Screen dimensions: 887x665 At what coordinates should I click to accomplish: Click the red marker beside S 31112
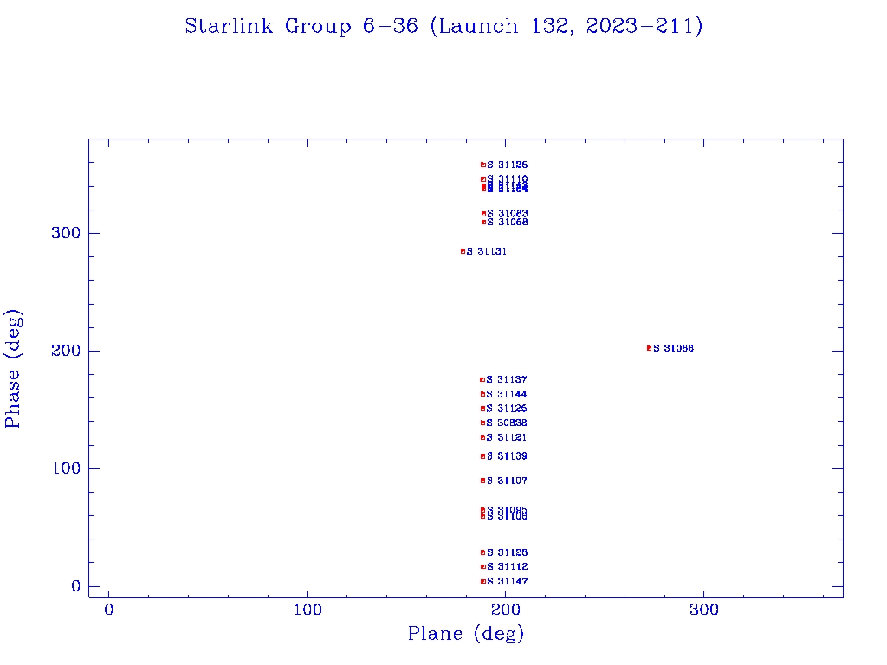pos(483,566)
